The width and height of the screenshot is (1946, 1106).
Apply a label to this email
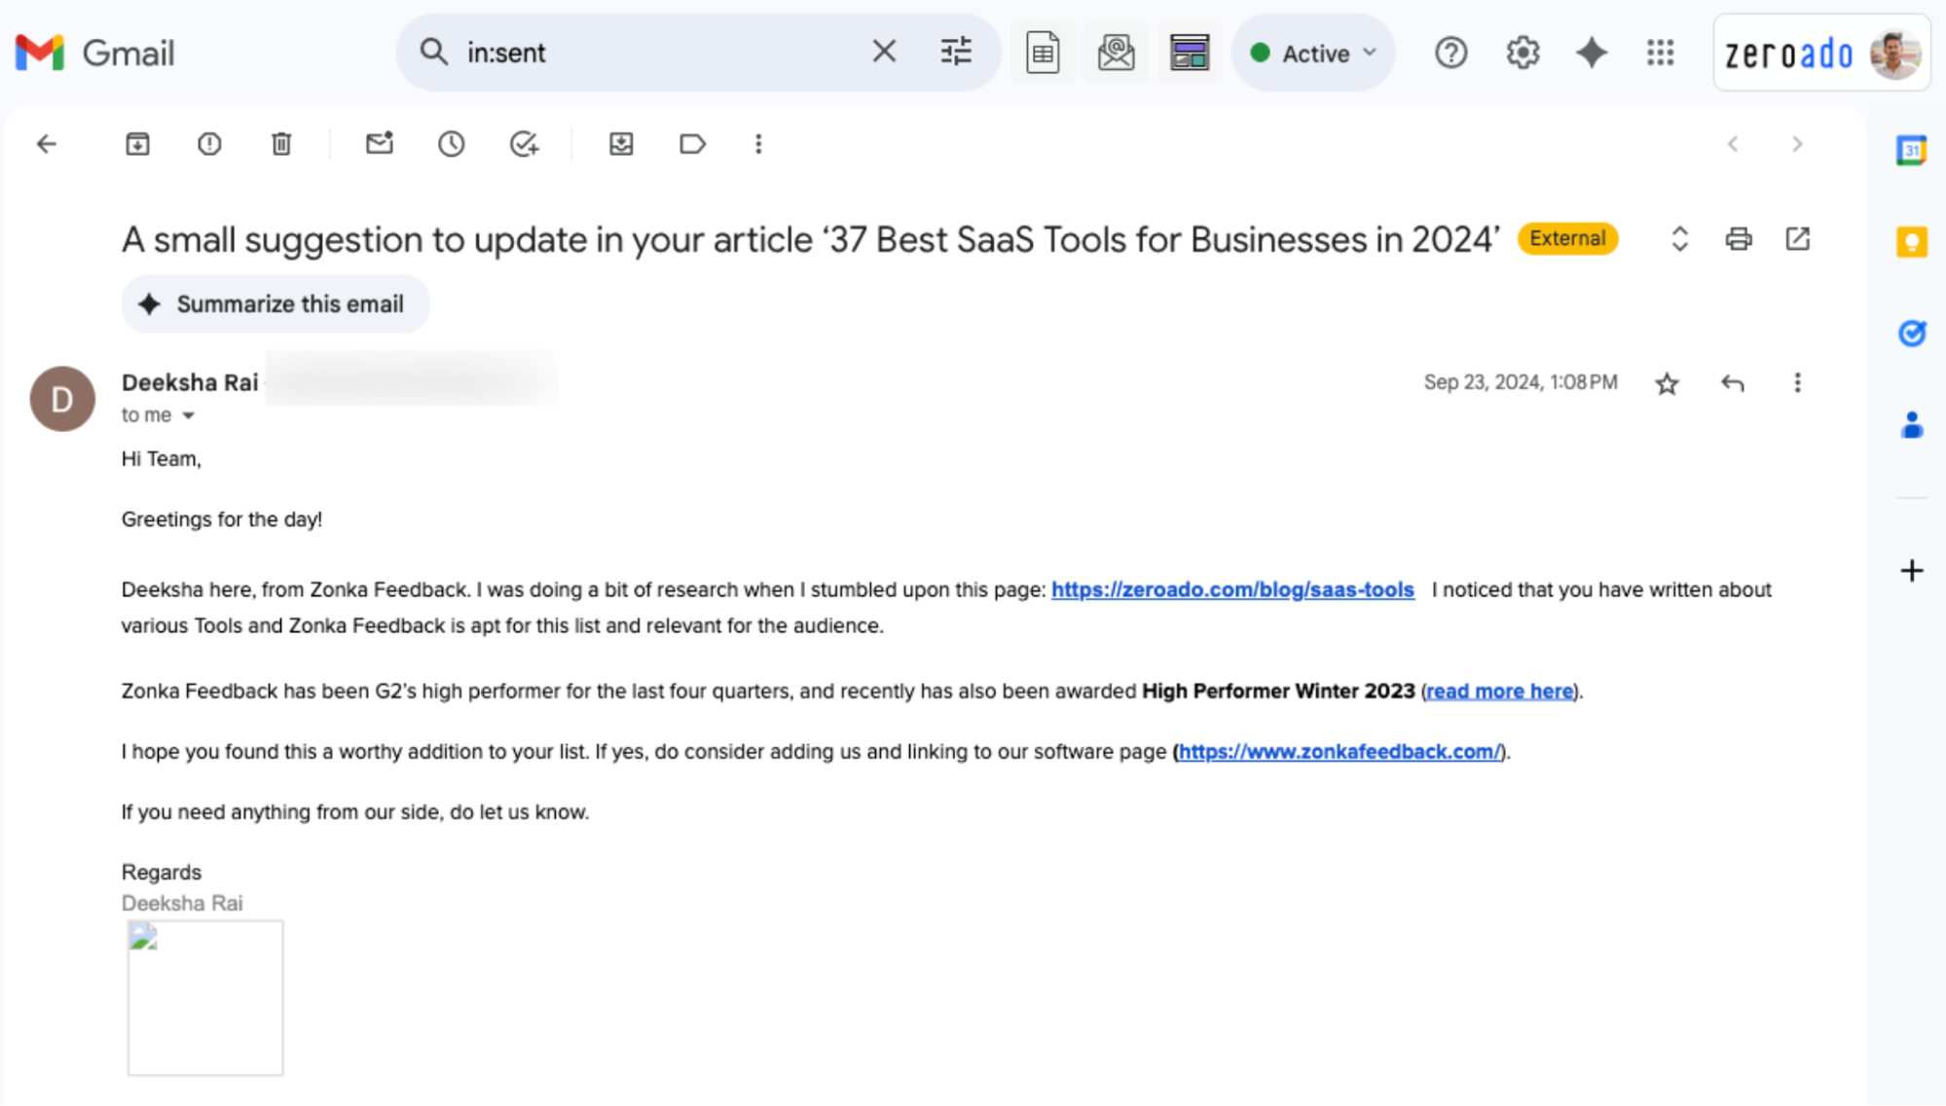(x=693, y=144)
